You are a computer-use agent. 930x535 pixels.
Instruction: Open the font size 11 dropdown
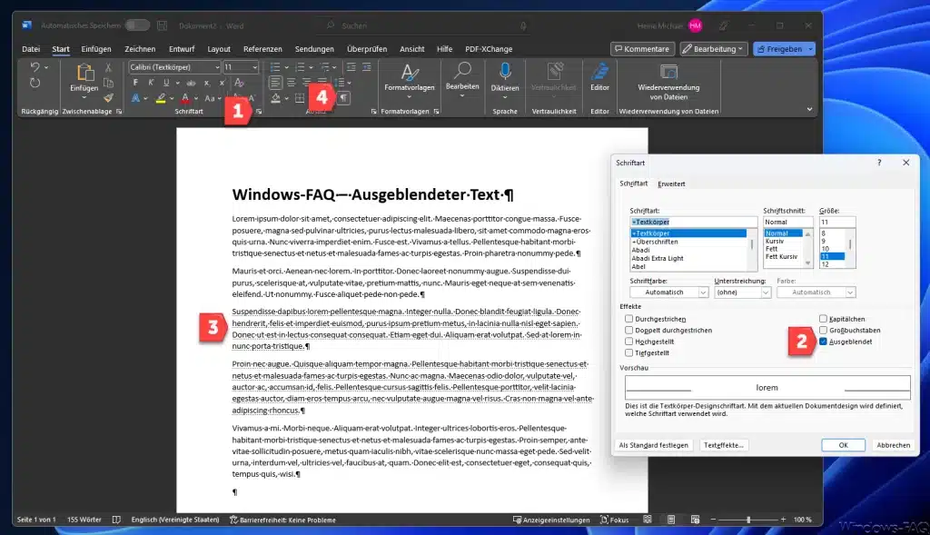(x=255, y=67)
